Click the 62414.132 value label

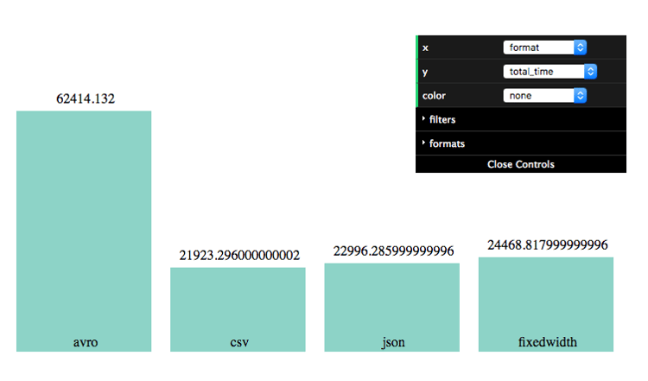point(86,98)
